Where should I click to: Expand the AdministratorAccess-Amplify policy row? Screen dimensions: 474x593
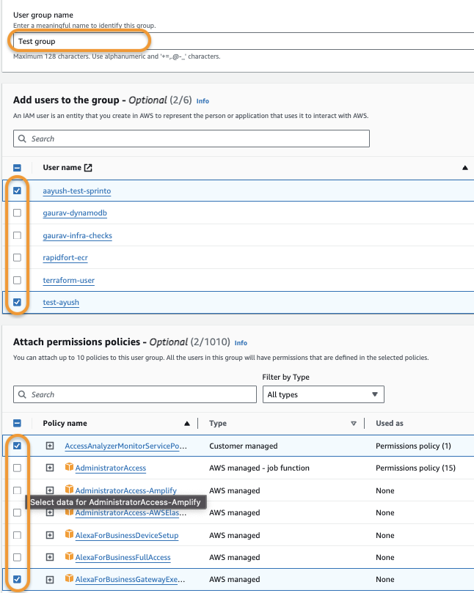[50, 490]
